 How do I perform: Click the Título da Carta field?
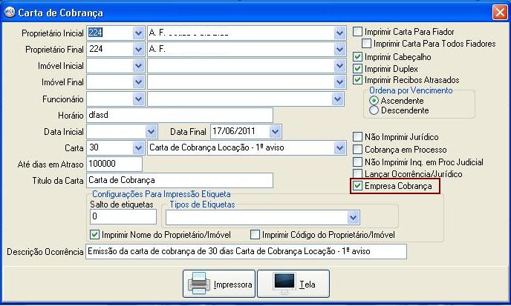click(178, 180)
